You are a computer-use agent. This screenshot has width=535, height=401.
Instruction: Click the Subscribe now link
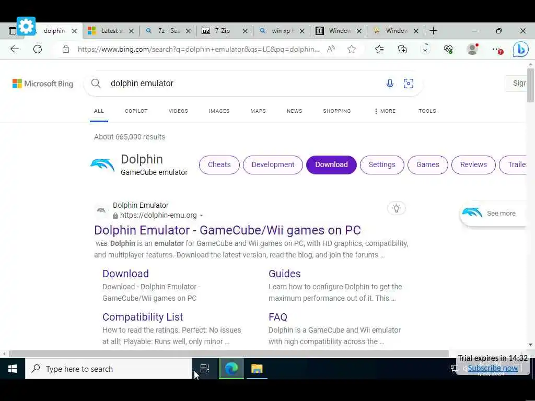(x=493, y=368)
